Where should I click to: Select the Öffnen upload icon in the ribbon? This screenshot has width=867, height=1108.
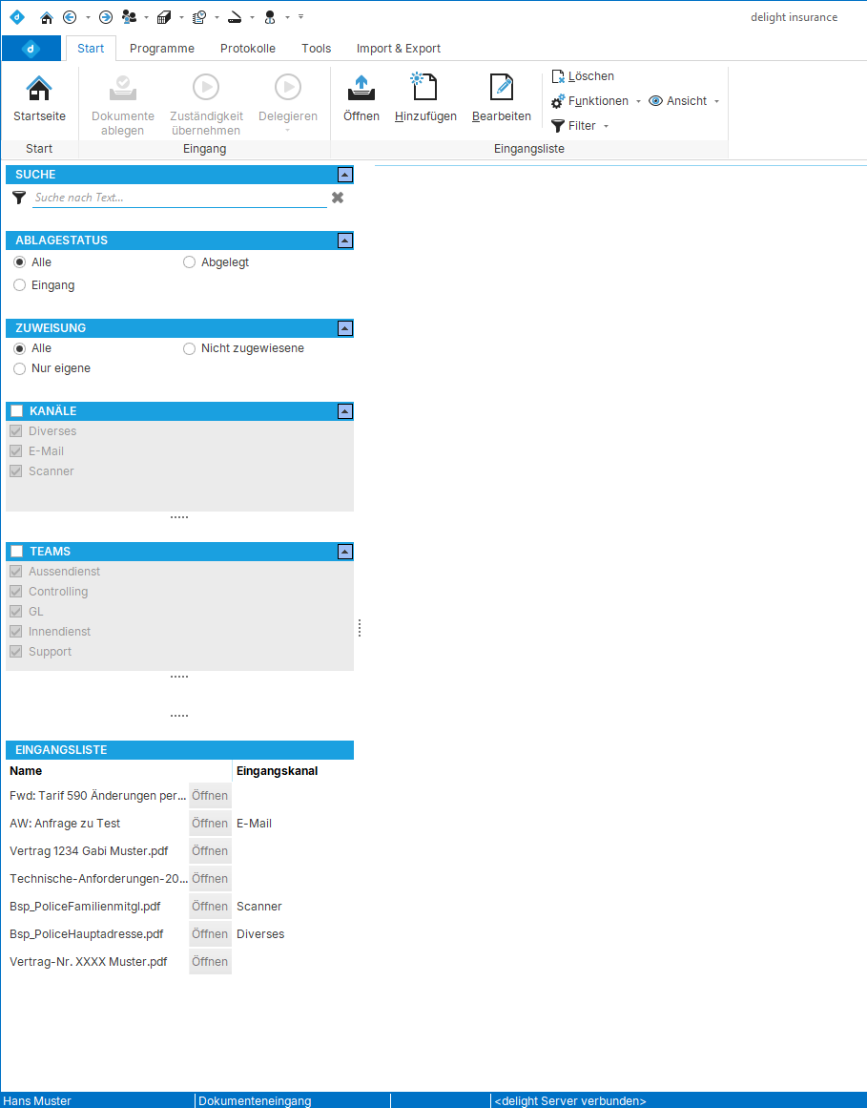click(x=361, y=87)
